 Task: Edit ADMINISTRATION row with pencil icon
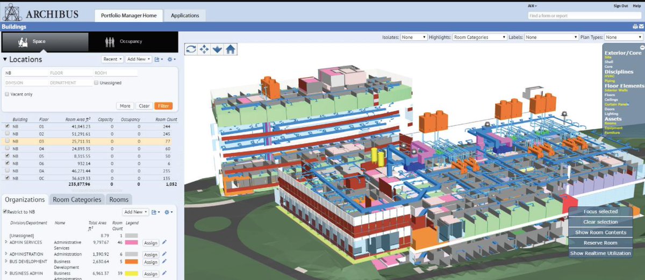click(164, 254)
